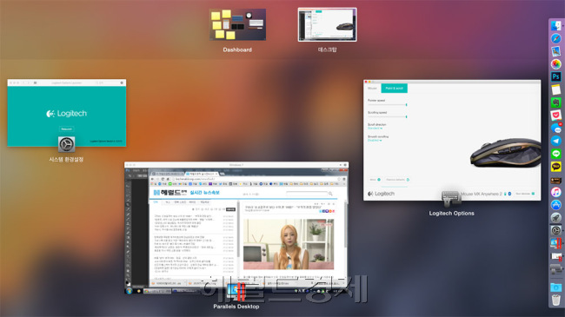Select the active browser tab in Parallels
The height and width of the screenshot is (317, 565).
[202, 174]
